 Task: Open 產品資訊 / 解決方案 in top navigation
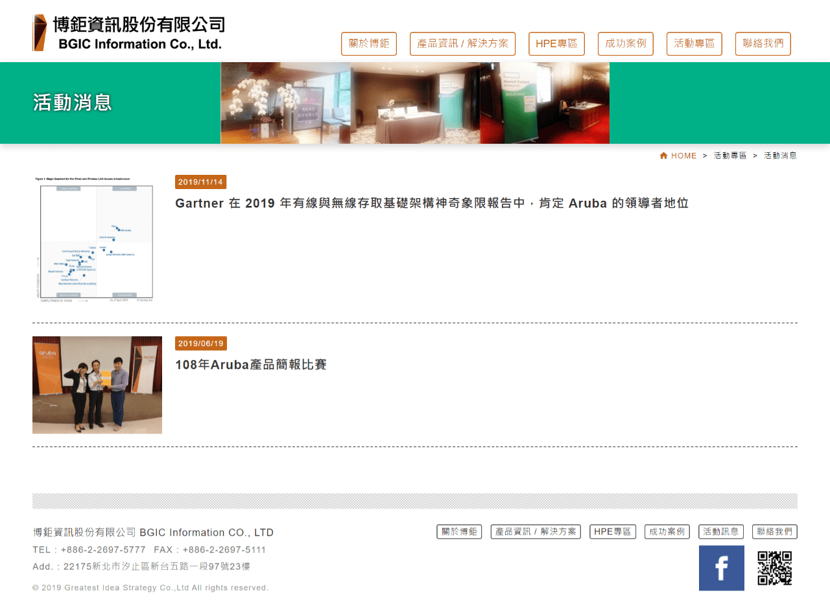coord(462,44)
